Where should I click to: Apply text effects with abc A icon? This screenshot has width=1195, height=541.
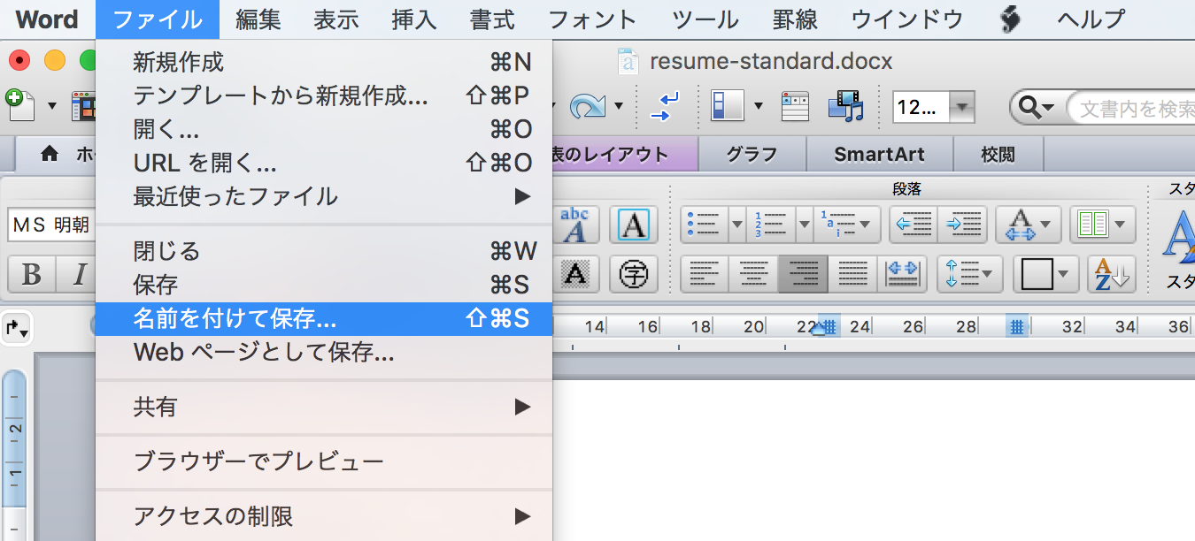coord(575,225)
